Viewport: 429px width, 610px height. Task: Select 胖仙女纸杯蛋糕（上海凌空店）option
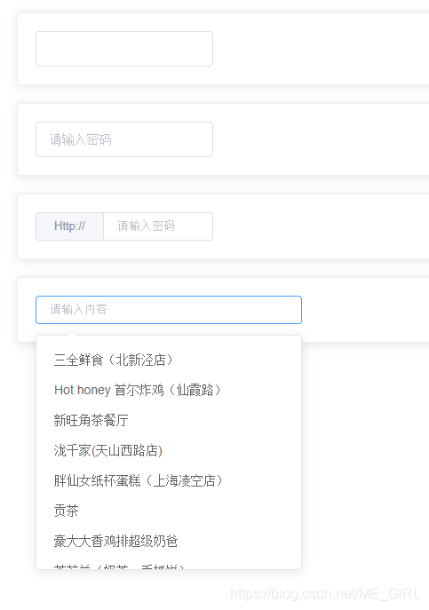pyautogui.click(x=169, y=481)
